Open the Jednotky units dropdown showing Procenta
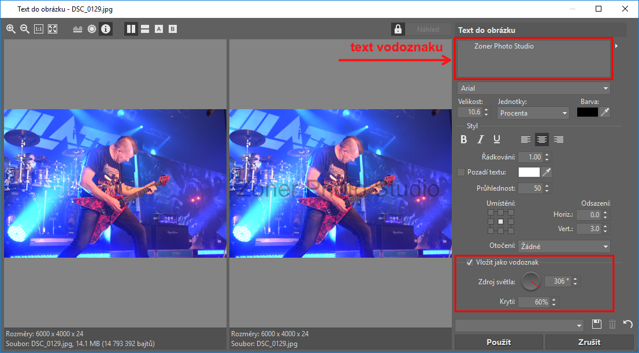 tap(533, 113)
